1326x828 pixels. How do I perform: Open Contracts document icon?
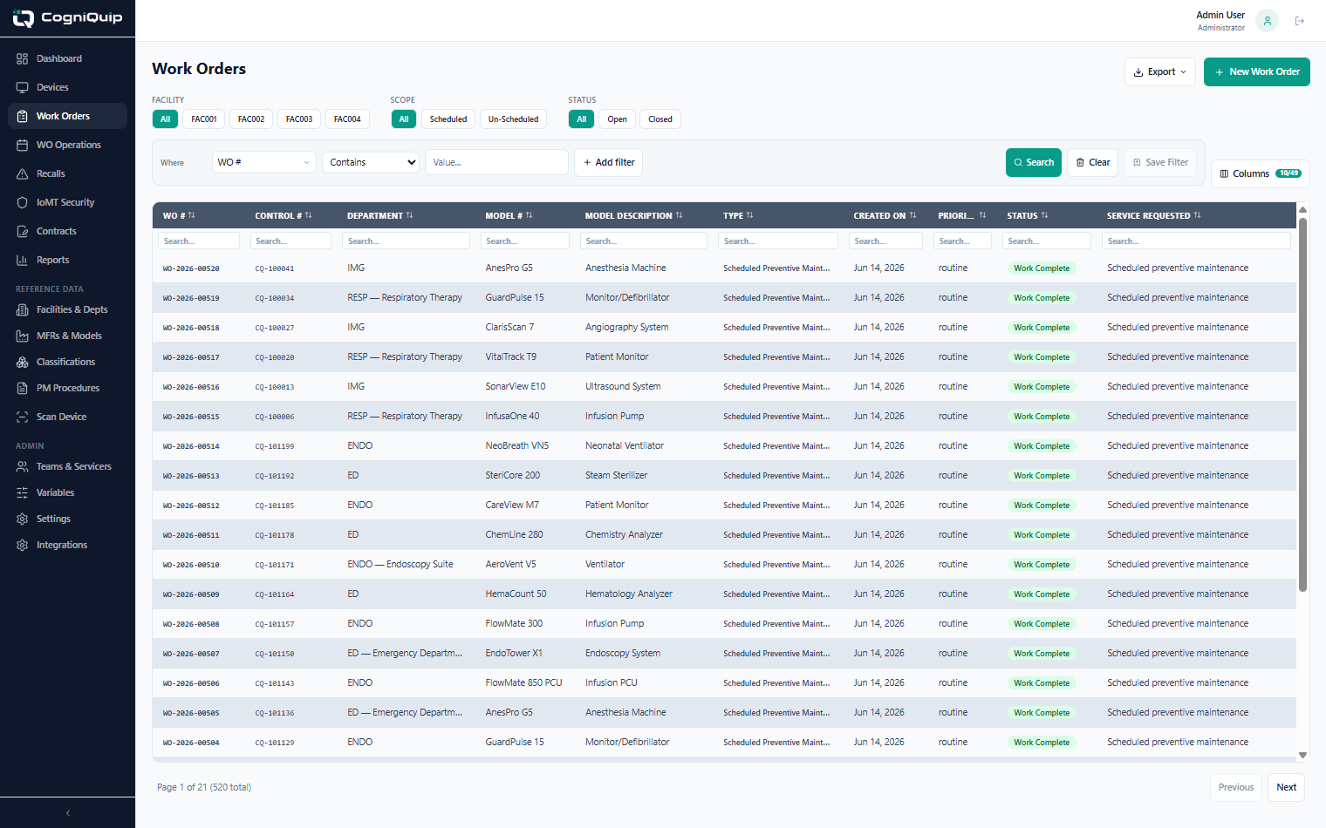click(x=22, y=231)
